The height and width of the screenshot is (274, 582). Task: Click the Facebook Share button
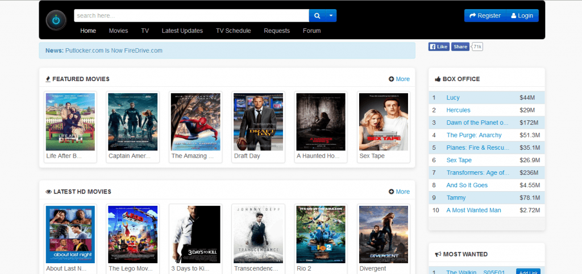pyautogui.click(x=460, y=47)
